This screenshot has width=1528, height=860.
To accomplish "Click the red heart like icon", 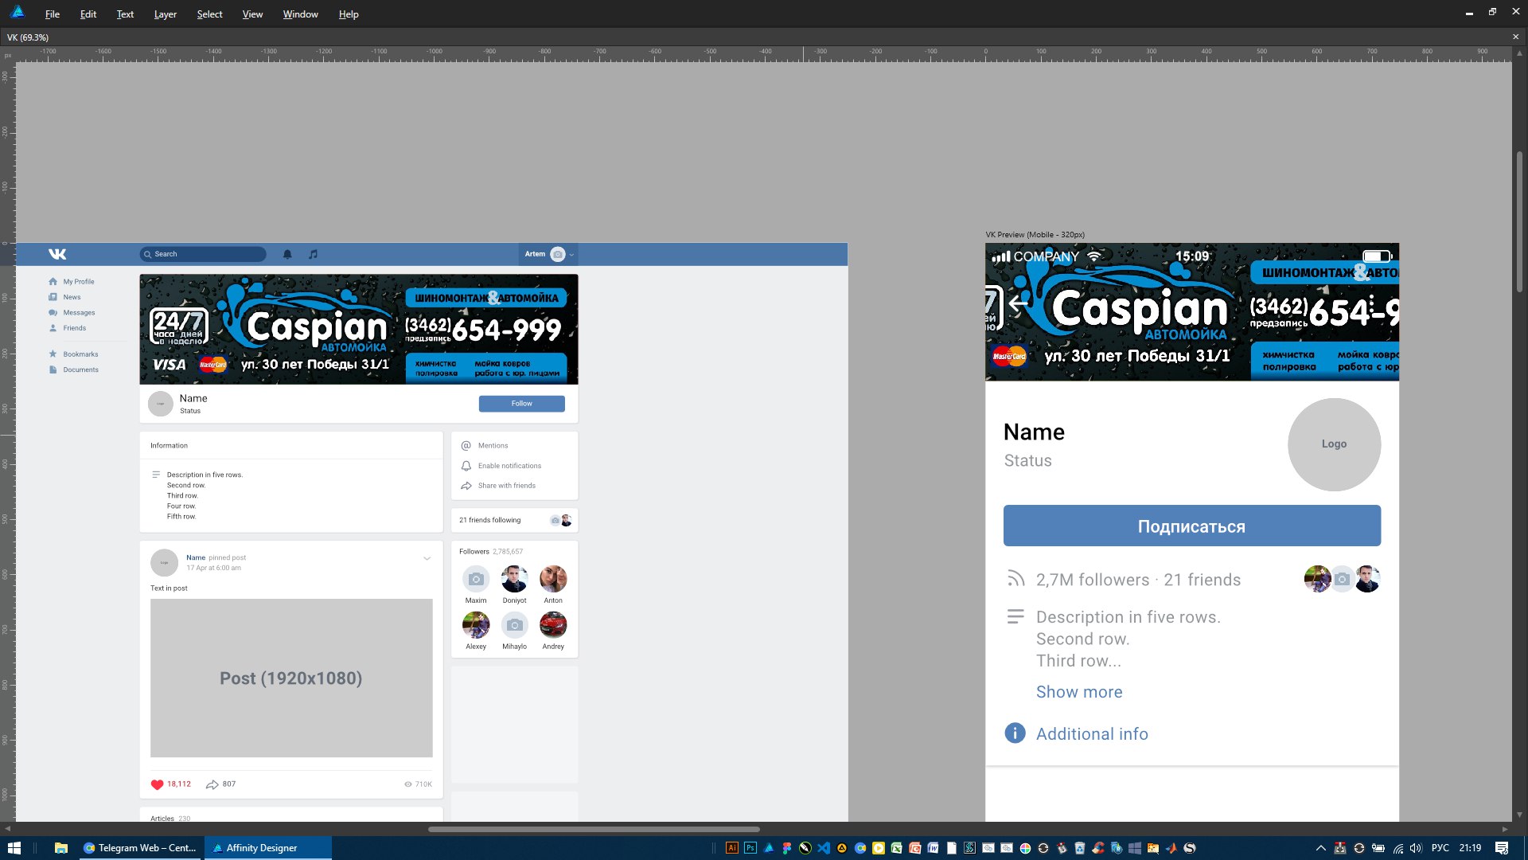I will click(x=157, y=784).
